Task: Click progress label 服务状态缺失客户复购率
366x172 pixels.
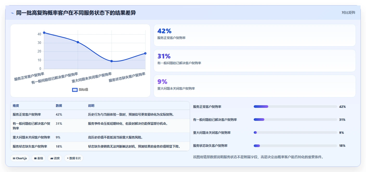Action: point(210,145)
